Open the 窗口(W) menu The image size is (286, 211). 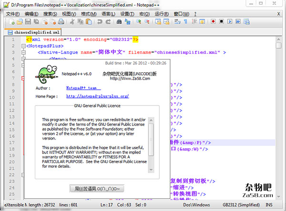click(x=182, y=14)
